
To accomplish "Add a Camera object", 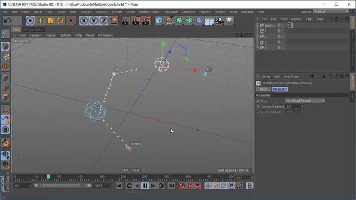I will tap(219, 21).
